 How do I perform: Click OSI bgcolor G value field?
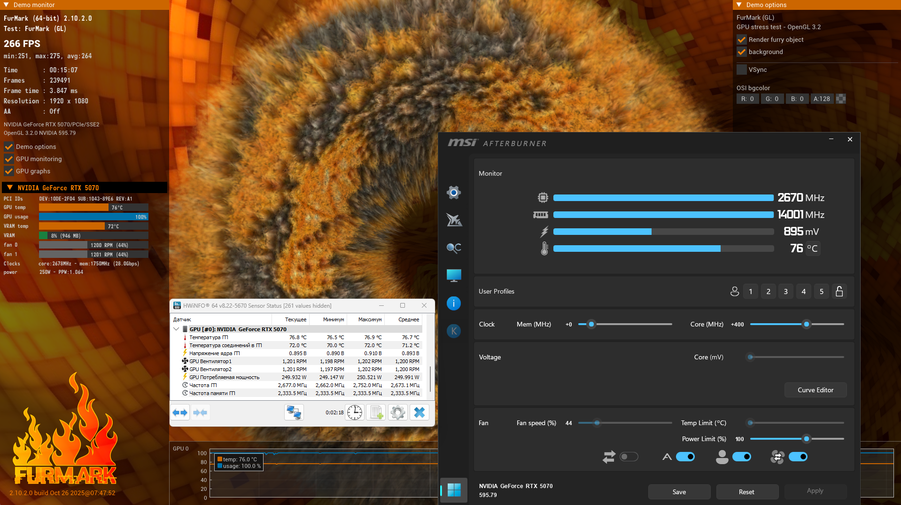point(772,99)
